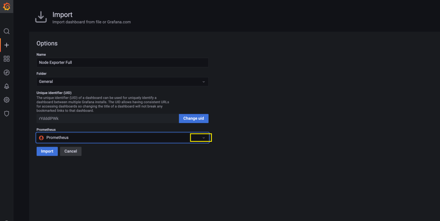Open the General folder selector
This screenshot has height=221, width=440.
122,82
